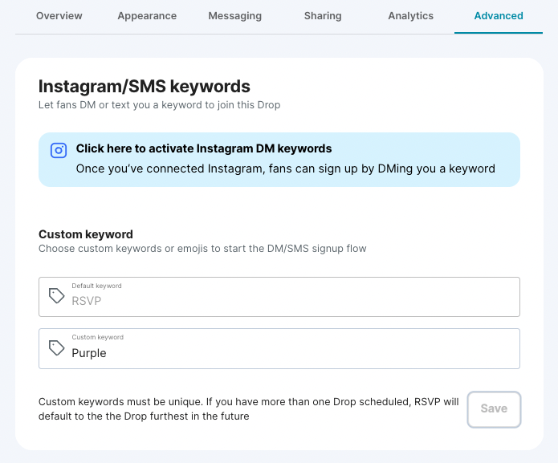Viewport: 558px width, 463px height.
Task: Click the Instagram logo icon in the banner
Action: [59, 150]
